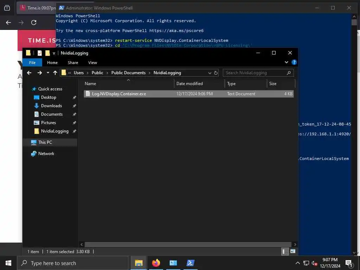Open Customize Quick Access Toolbar dropdown
The image size is (360, 270).
[54, 53]
